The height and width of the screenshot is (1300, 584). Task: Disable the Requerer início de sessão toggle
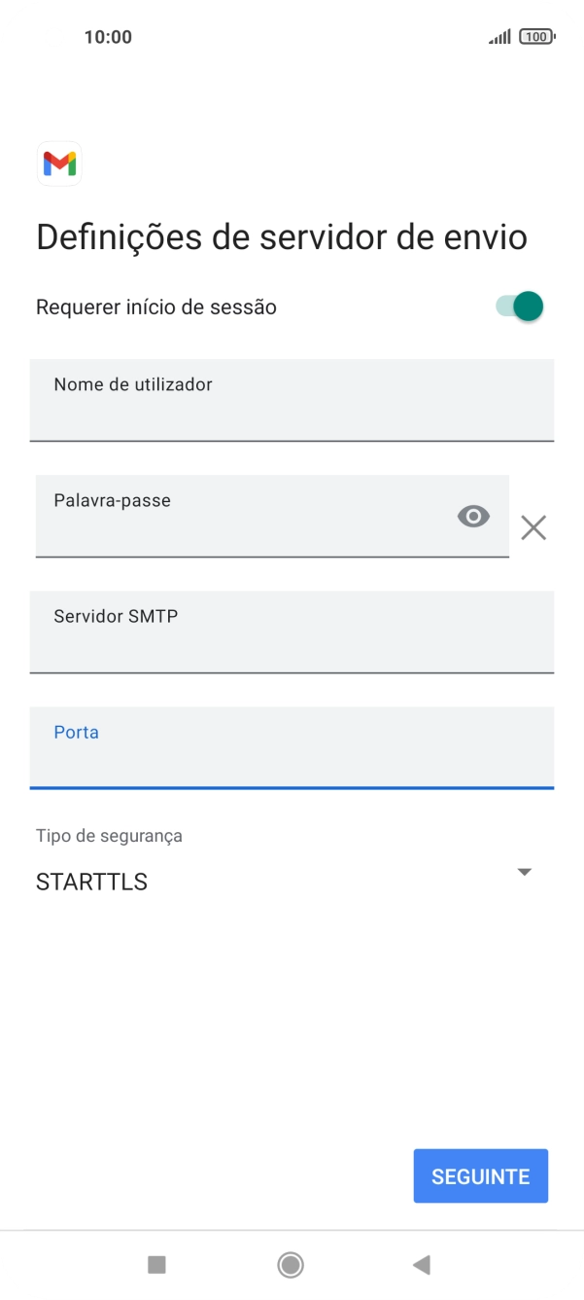pos(518,306)
